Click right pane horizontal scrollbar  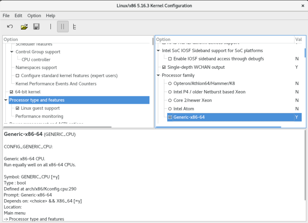pos(218,127)
